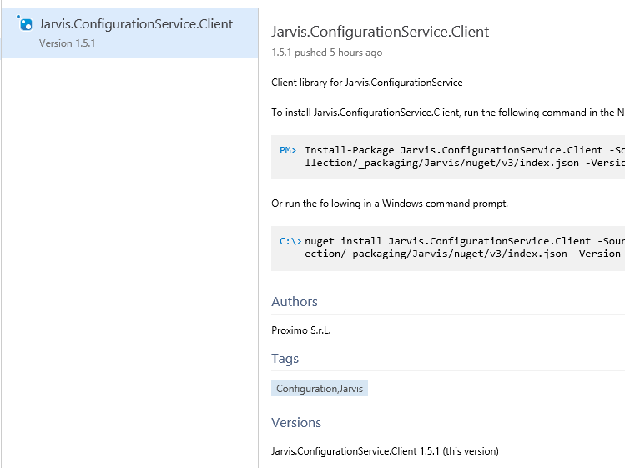Click the "To install" instruction sentence
Screen dimensions: 625x468
pos(447,113)
